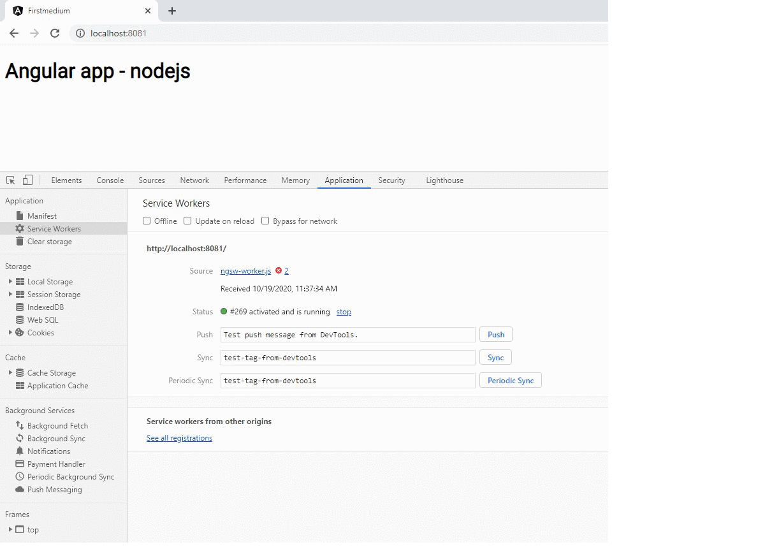Click the Manifest file icon
This screenshot has height=549, width=765.
[x=20, y=216]
